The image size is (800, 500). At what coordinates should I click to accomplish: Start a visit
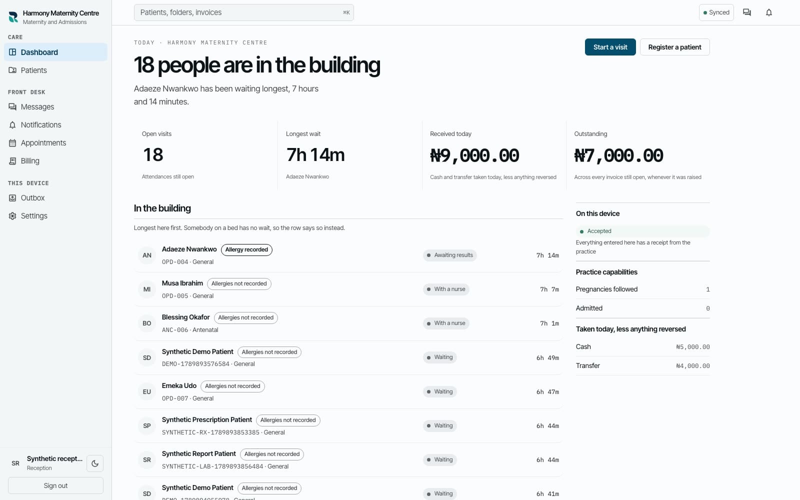(610, 47)
